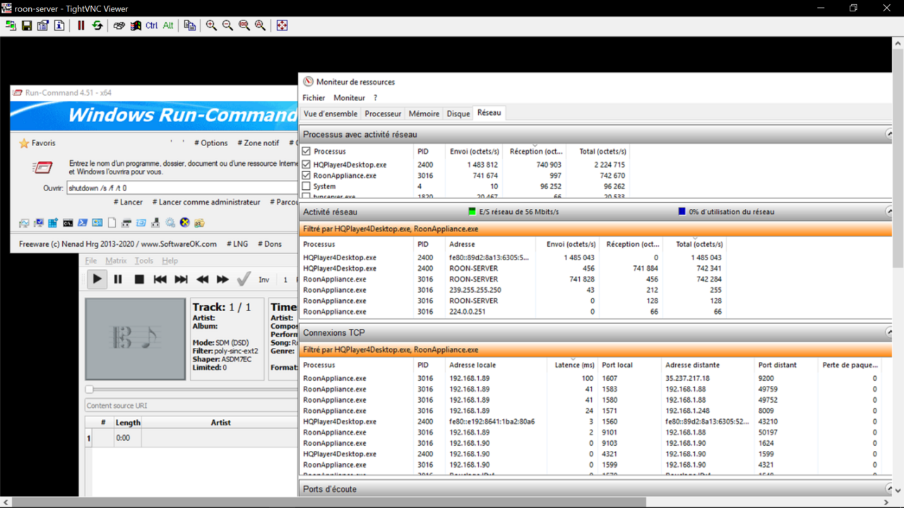904x508 pixels.
Task: Click the yellow X circle icon in Run-Command
Action: coord(185,222)
